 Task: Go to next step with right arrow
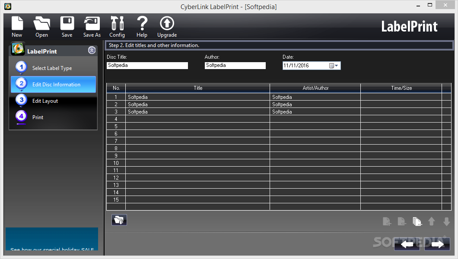437,244
